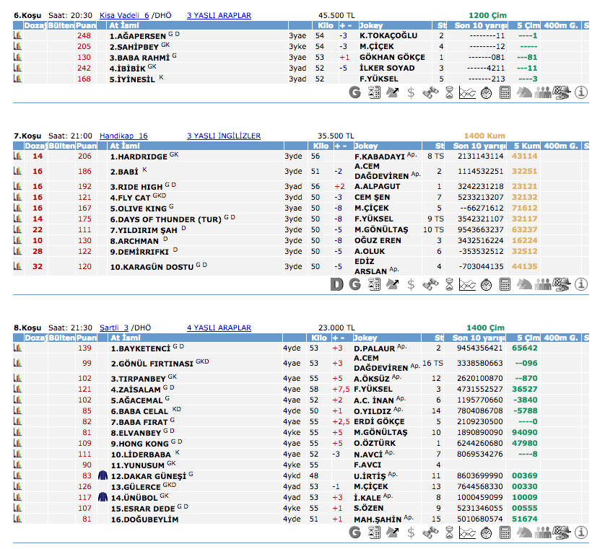Click the info icon under race 8
Screen dimensions: 605x549
581,532
